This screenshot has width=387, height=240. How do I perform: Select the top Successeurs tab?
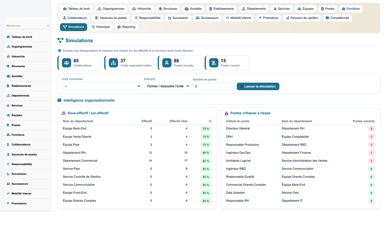207,18
